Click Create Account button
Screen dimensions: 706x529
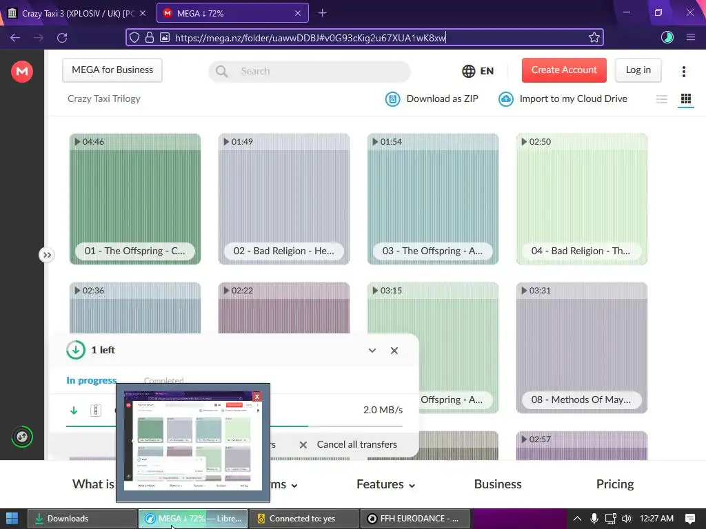coord(564,70)
